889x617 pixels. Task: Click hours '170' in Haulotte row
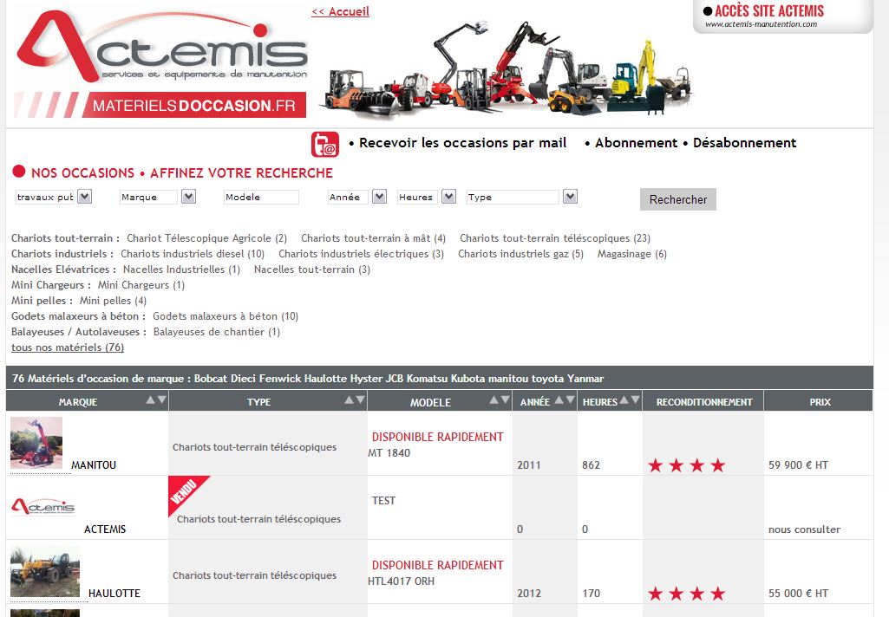coord(591,594)
